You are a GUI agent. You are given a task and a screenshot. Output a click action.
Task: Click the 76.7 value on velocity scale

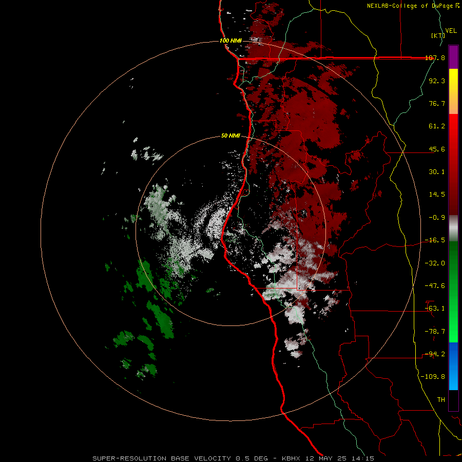(437, 103)
